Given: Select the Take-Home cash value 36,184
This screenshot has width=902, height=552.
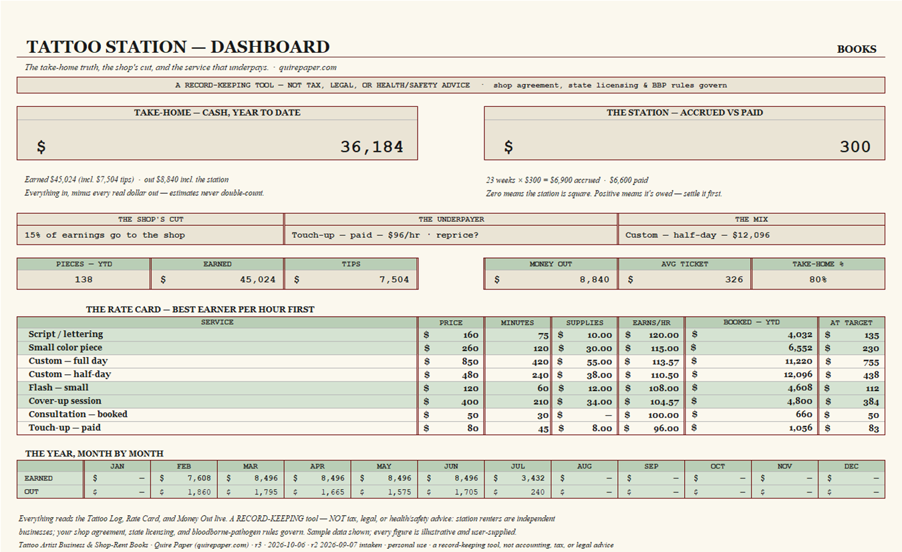Looking at the screenshot, I should 371,147.
